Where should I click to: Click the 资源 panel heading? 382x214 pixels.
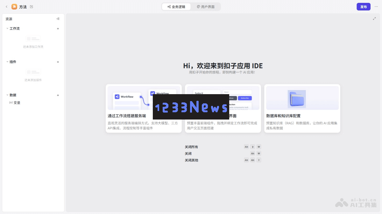coord(9,19)
